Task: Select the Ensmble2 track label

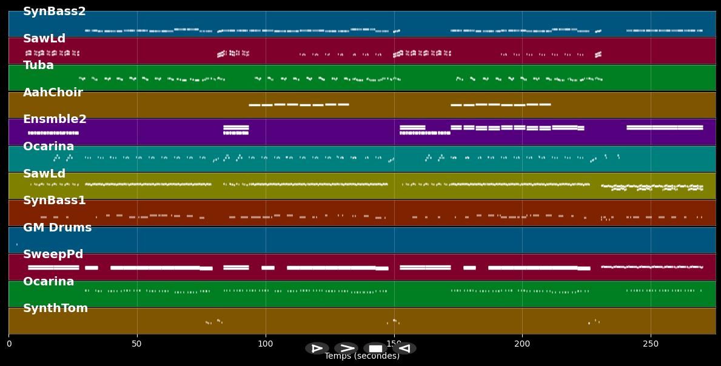Action: (55, 119)
